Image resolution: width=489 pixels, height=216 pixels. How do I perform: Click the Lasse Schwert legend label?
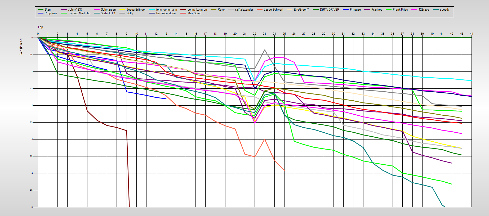click(273, 10)
